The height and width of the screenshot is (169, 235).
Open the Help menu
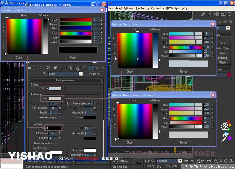click(x=184, y=8)
